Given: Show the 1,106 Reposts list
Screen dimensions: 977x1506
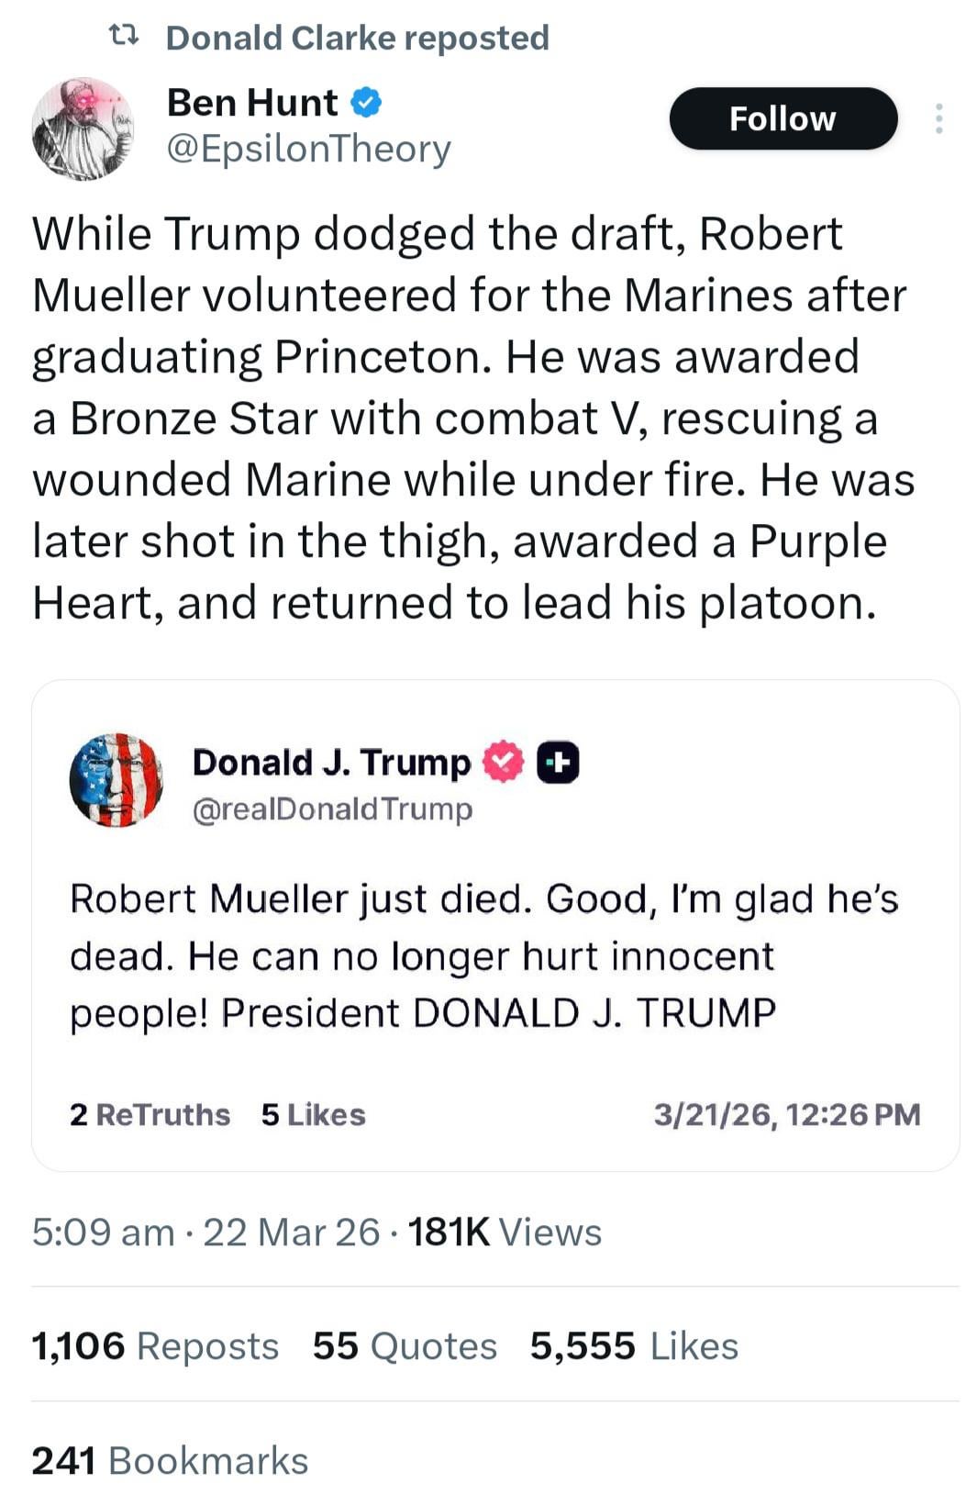Looking at the screenshot, I should (155, 1346).
